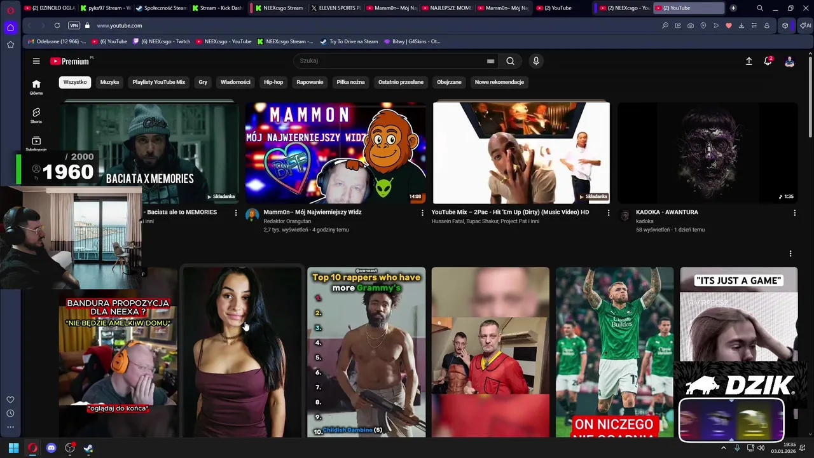Open the Opera menu logo icon

click(x=10, y=10)
